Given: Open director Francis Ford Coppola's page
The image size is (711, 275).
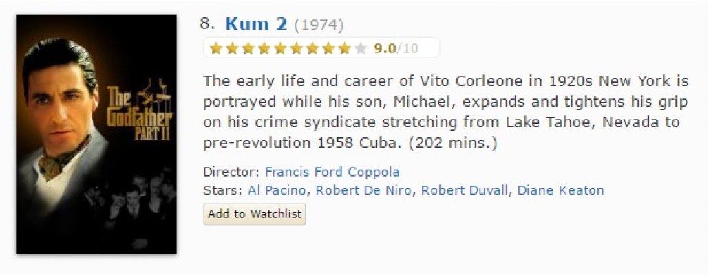Looking at the screenshot, I should [332, 172].
